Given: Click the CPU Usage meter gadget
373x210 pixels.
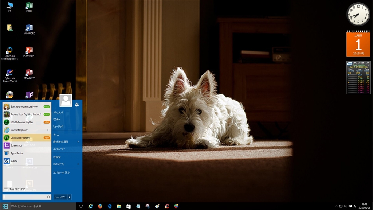Looking at the screenshot, I should 358,77.
